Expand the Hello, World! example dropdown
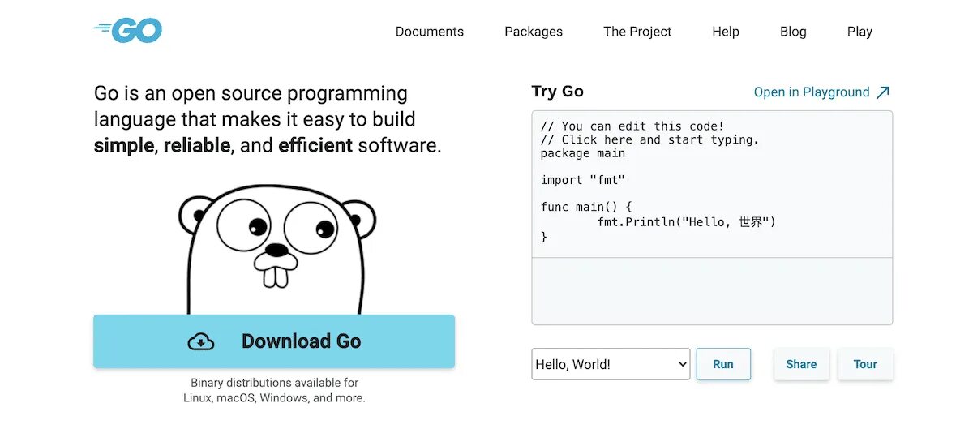This screenshot has height=433, width=973. pyautogui.click(x=611, y=364)
